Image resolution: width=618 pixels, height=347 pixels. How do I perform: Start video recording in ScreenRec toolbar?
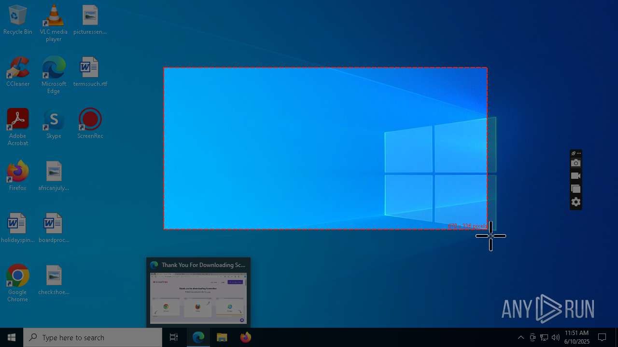[576, 176]
